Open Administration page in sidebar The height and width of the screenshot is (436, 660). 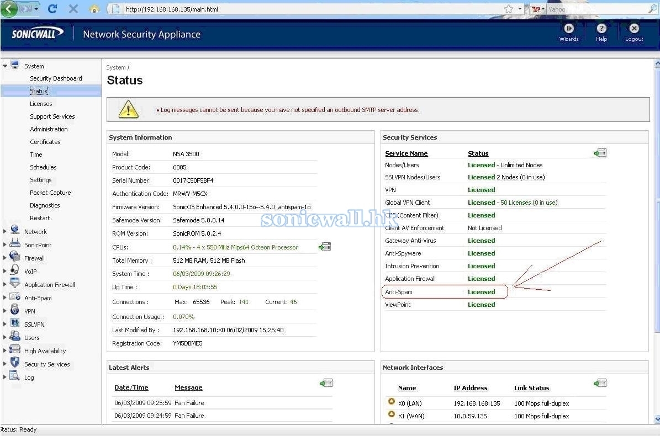tap(49, 129)
